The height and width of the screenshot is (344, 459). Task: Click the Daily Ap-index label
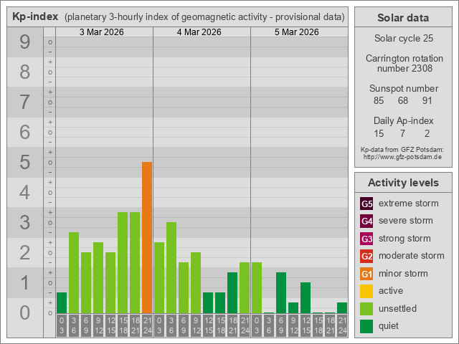(x=403, y=121)
